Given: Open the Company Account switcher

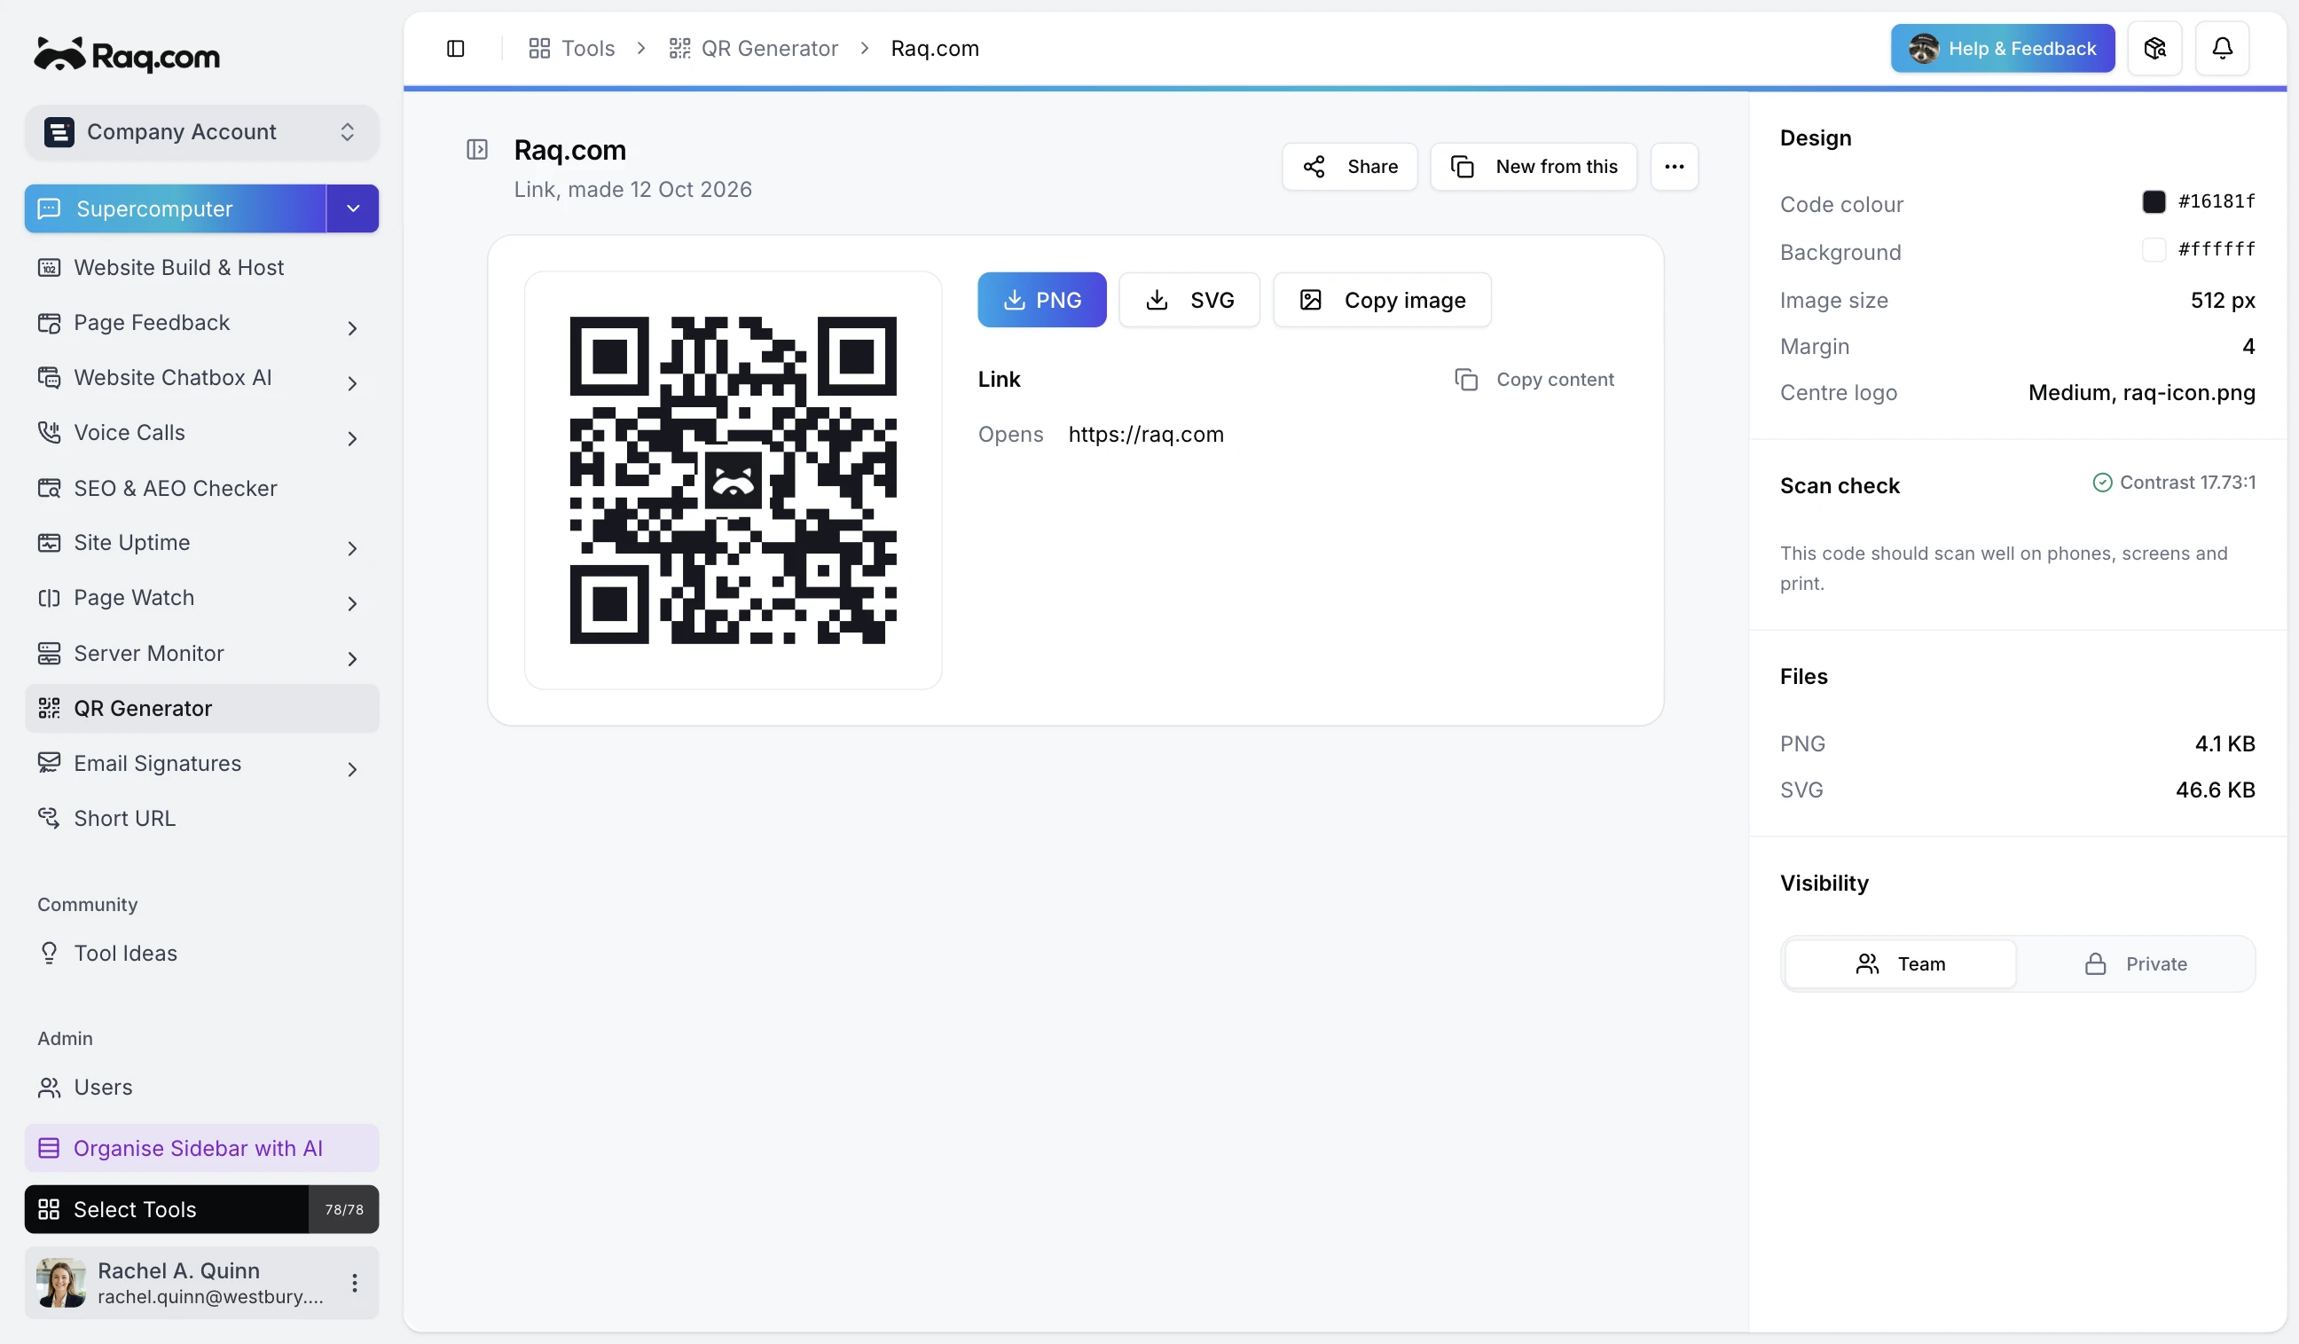Looking at the screenshot, I should [201, 131].
